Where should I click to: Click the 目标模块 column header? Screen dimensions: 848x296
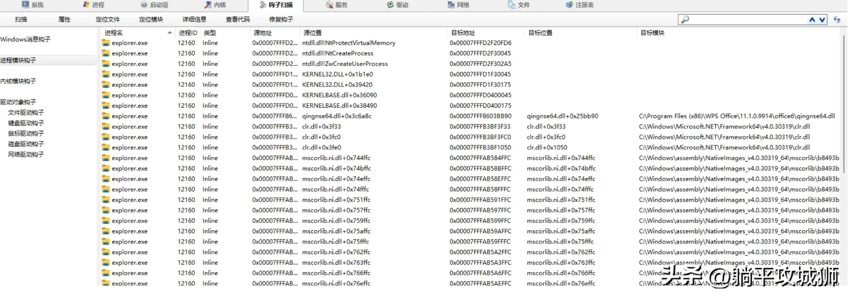point(739,33)
